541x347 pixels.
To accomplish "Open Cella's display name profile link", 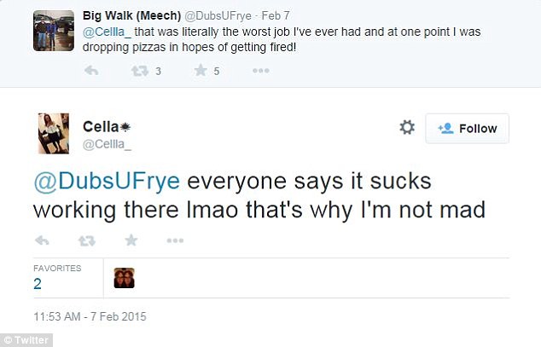I will coord(100,126).
